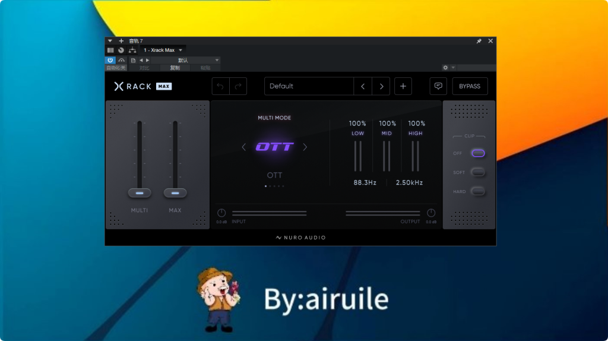Viewport: 608px width, 341px height.
Task: Click the first mode page dot under OTT
Action: [x=265, y=186]
